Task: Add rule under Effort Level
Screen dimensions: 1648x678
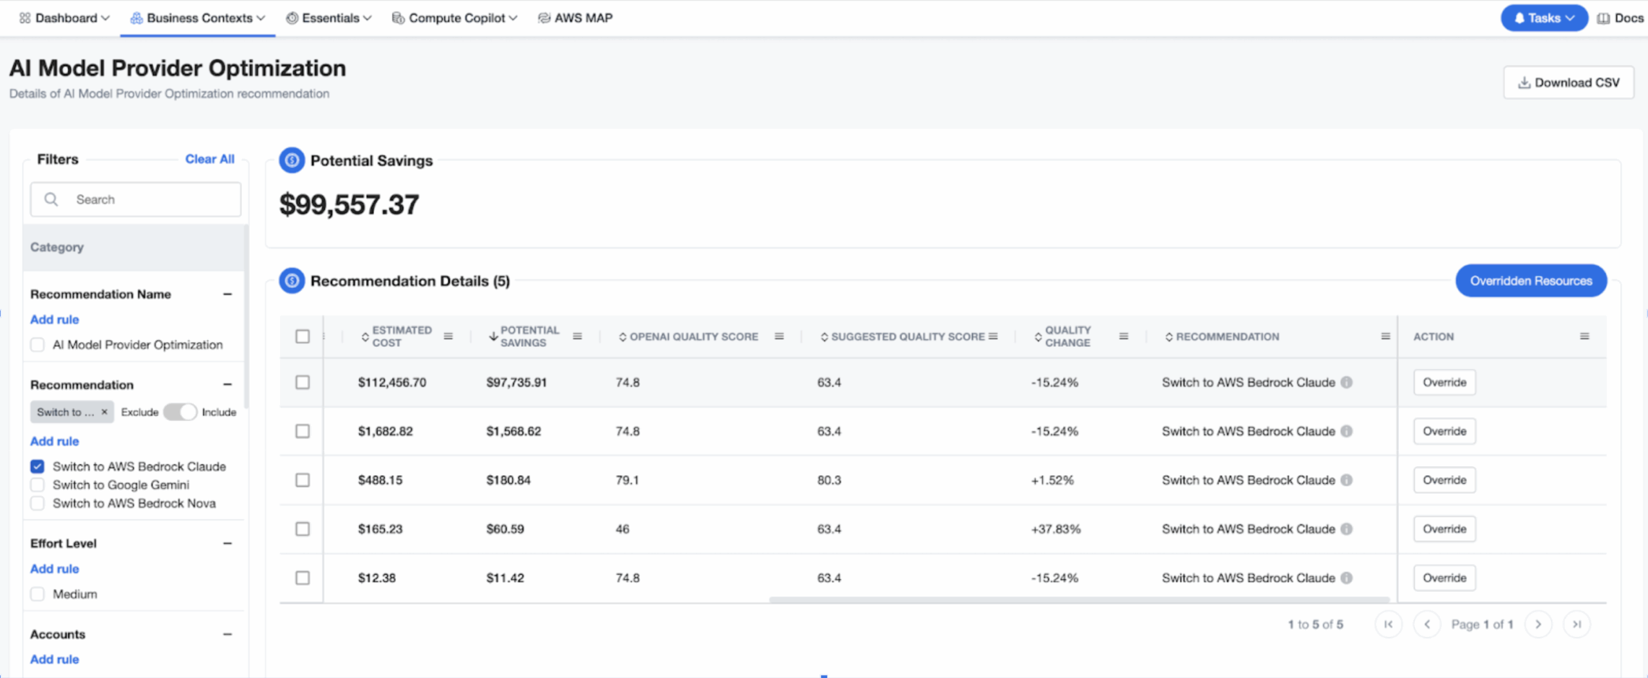Action: coord(55,569)
